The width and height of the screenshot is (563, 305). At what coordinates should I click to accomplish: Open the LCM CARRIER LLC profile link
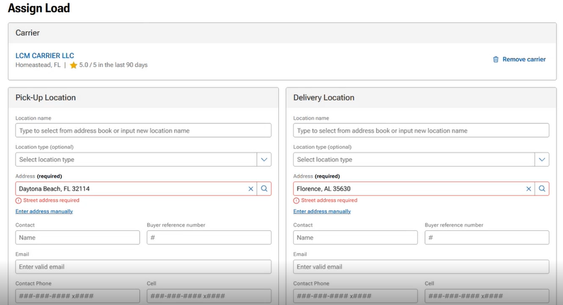pyautogui.click(x=44, y=56)
